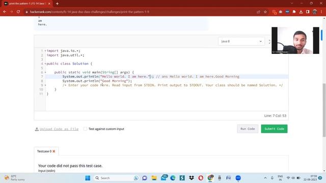
Task: Click the hackerrank.com address bar URL
Action: point(90,12)
